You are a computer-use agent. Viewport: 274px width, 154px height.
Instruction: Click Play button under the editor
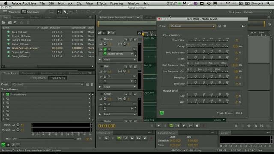click(158, 125)
